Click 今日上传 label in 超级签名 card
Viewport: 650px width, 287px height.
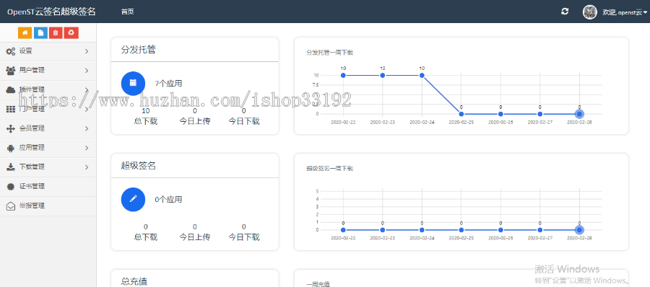(195, 237)
